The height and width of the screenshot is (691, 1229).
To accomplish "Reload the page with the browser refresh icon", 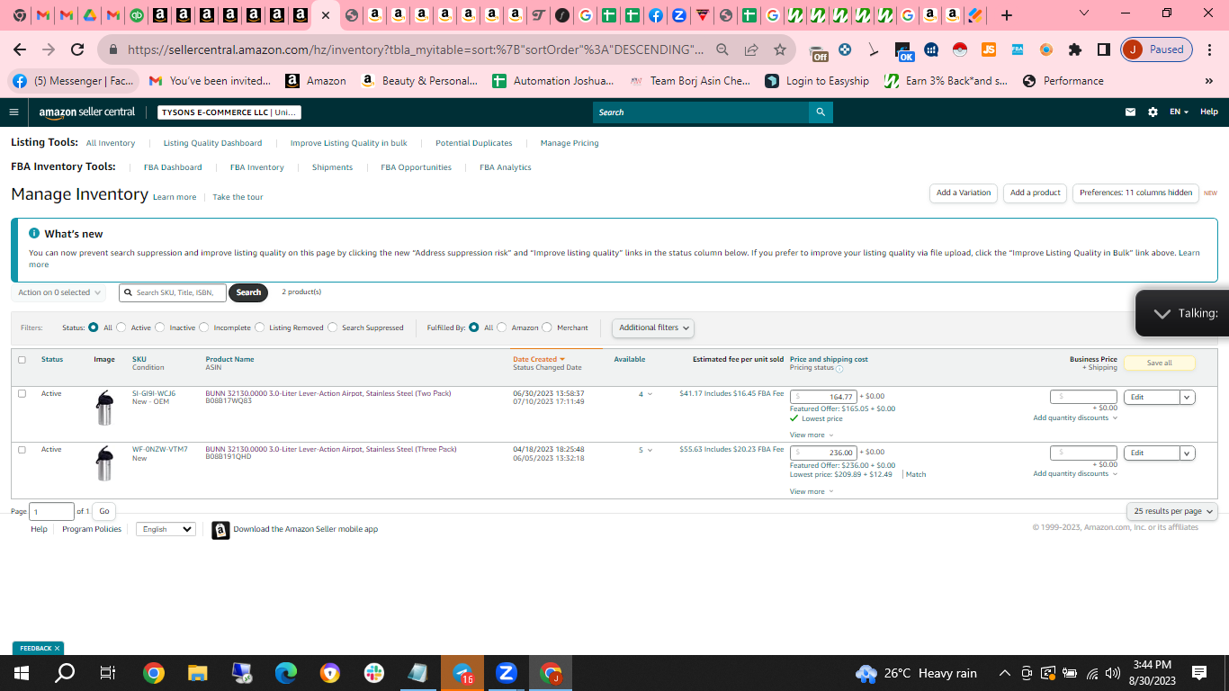I will (x=77, y=49).
